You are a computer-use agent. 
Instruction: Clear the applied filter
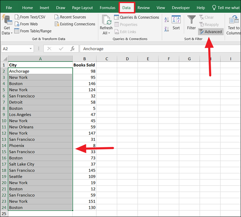pyautogui.click(x=206, y=17)
